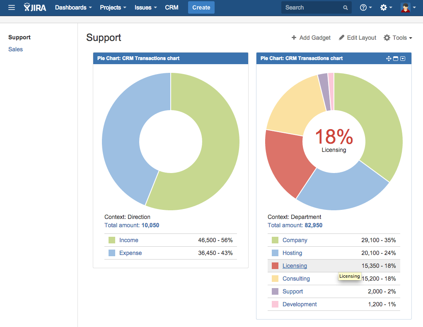Click the Income green color swatch
The width and height of the screenshot is (423, 327).
[112, 240]
